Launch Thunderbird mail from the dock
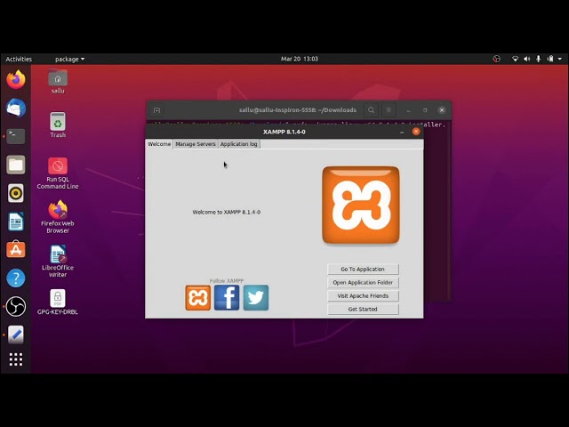 (16, 108)
